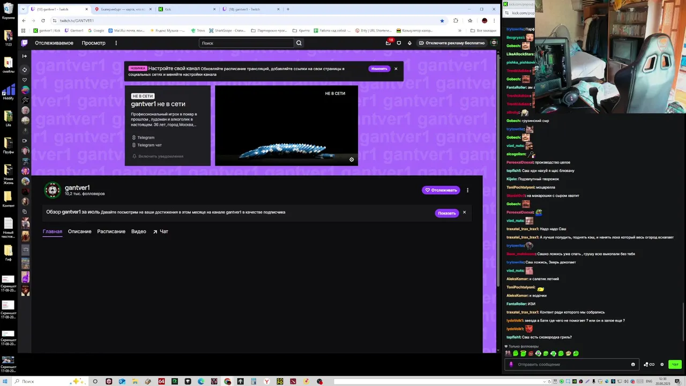This screenshot has width=686, height=386.
Task: Open the Telegram чат link
Action: (149, 145)
